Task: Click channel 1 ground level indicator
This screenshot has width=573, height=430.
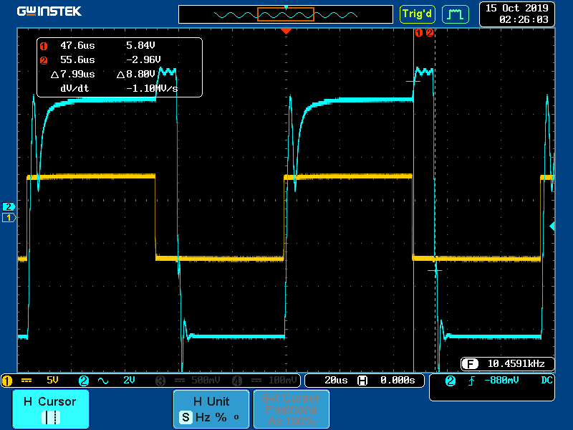Action: pyautogui.click(x=9, y=218)
